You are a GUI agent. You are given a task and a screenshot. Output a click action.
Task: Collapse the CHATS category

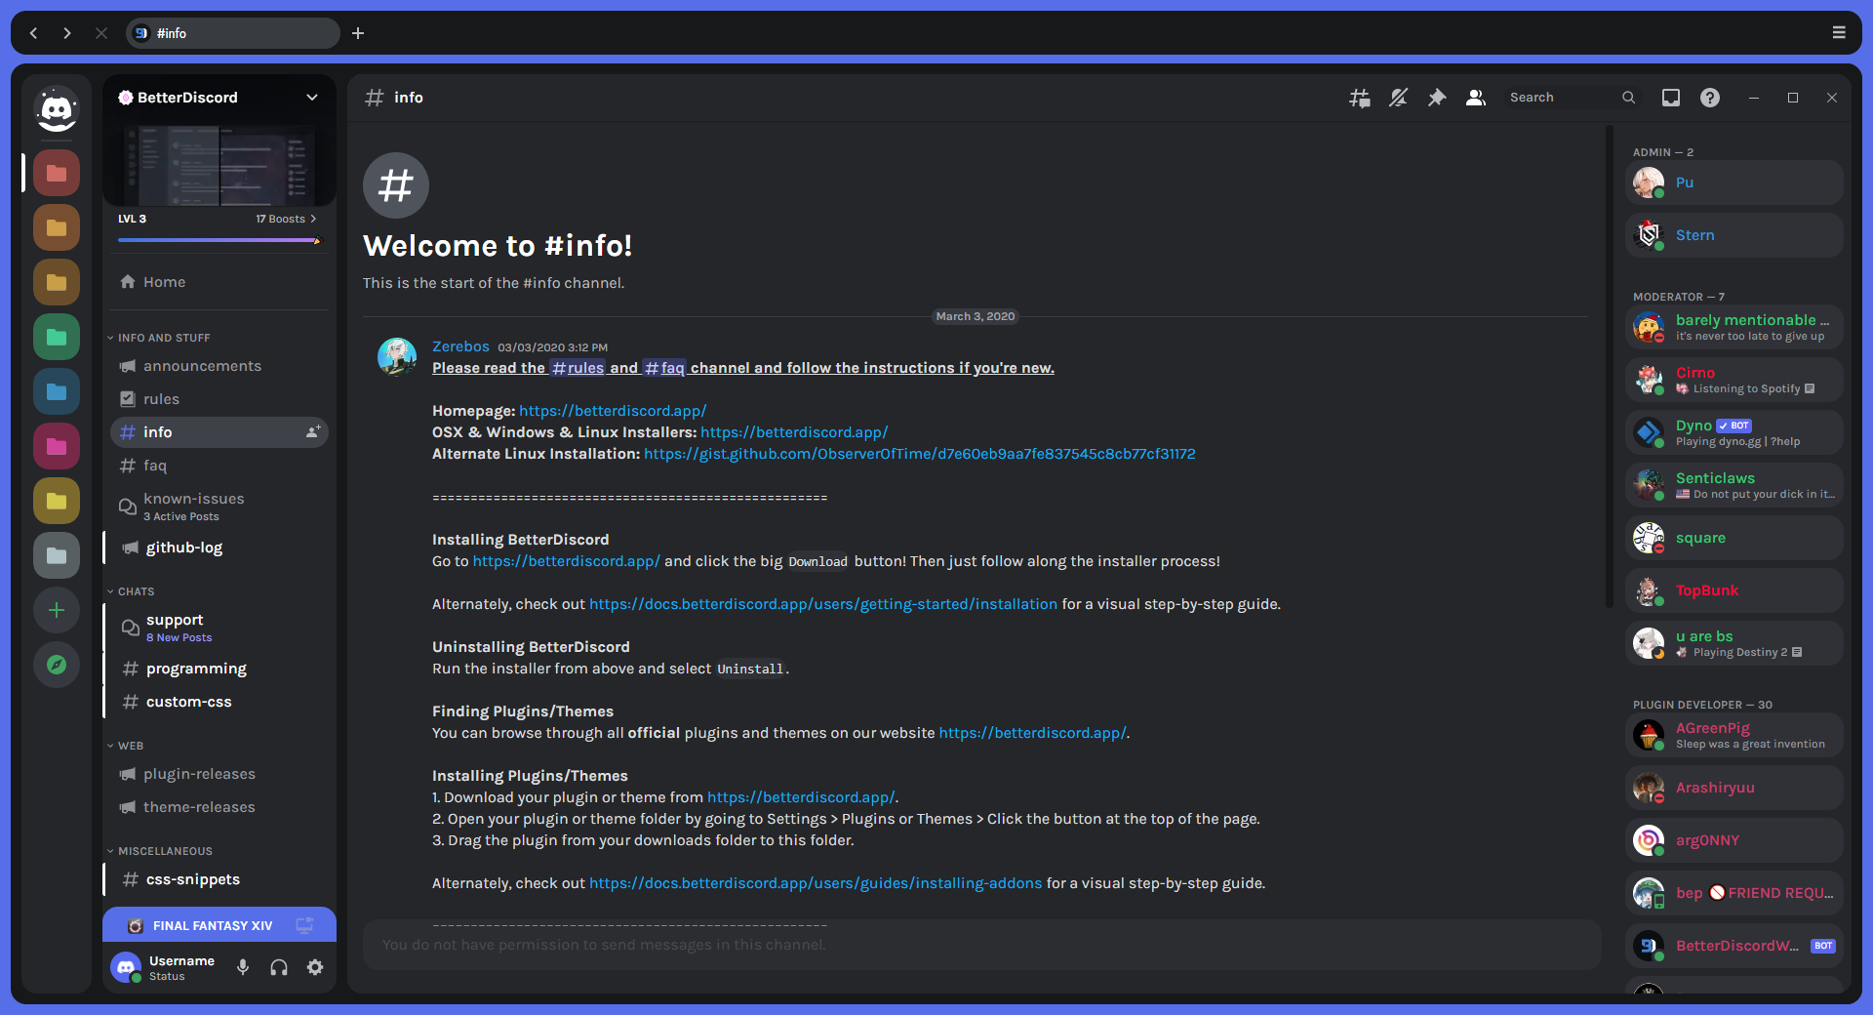click(131, 591)
